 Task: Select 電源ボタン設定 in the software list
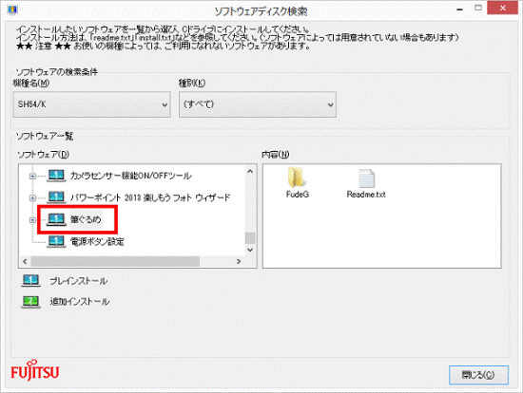pyautogui.click(x=97, y=241)
